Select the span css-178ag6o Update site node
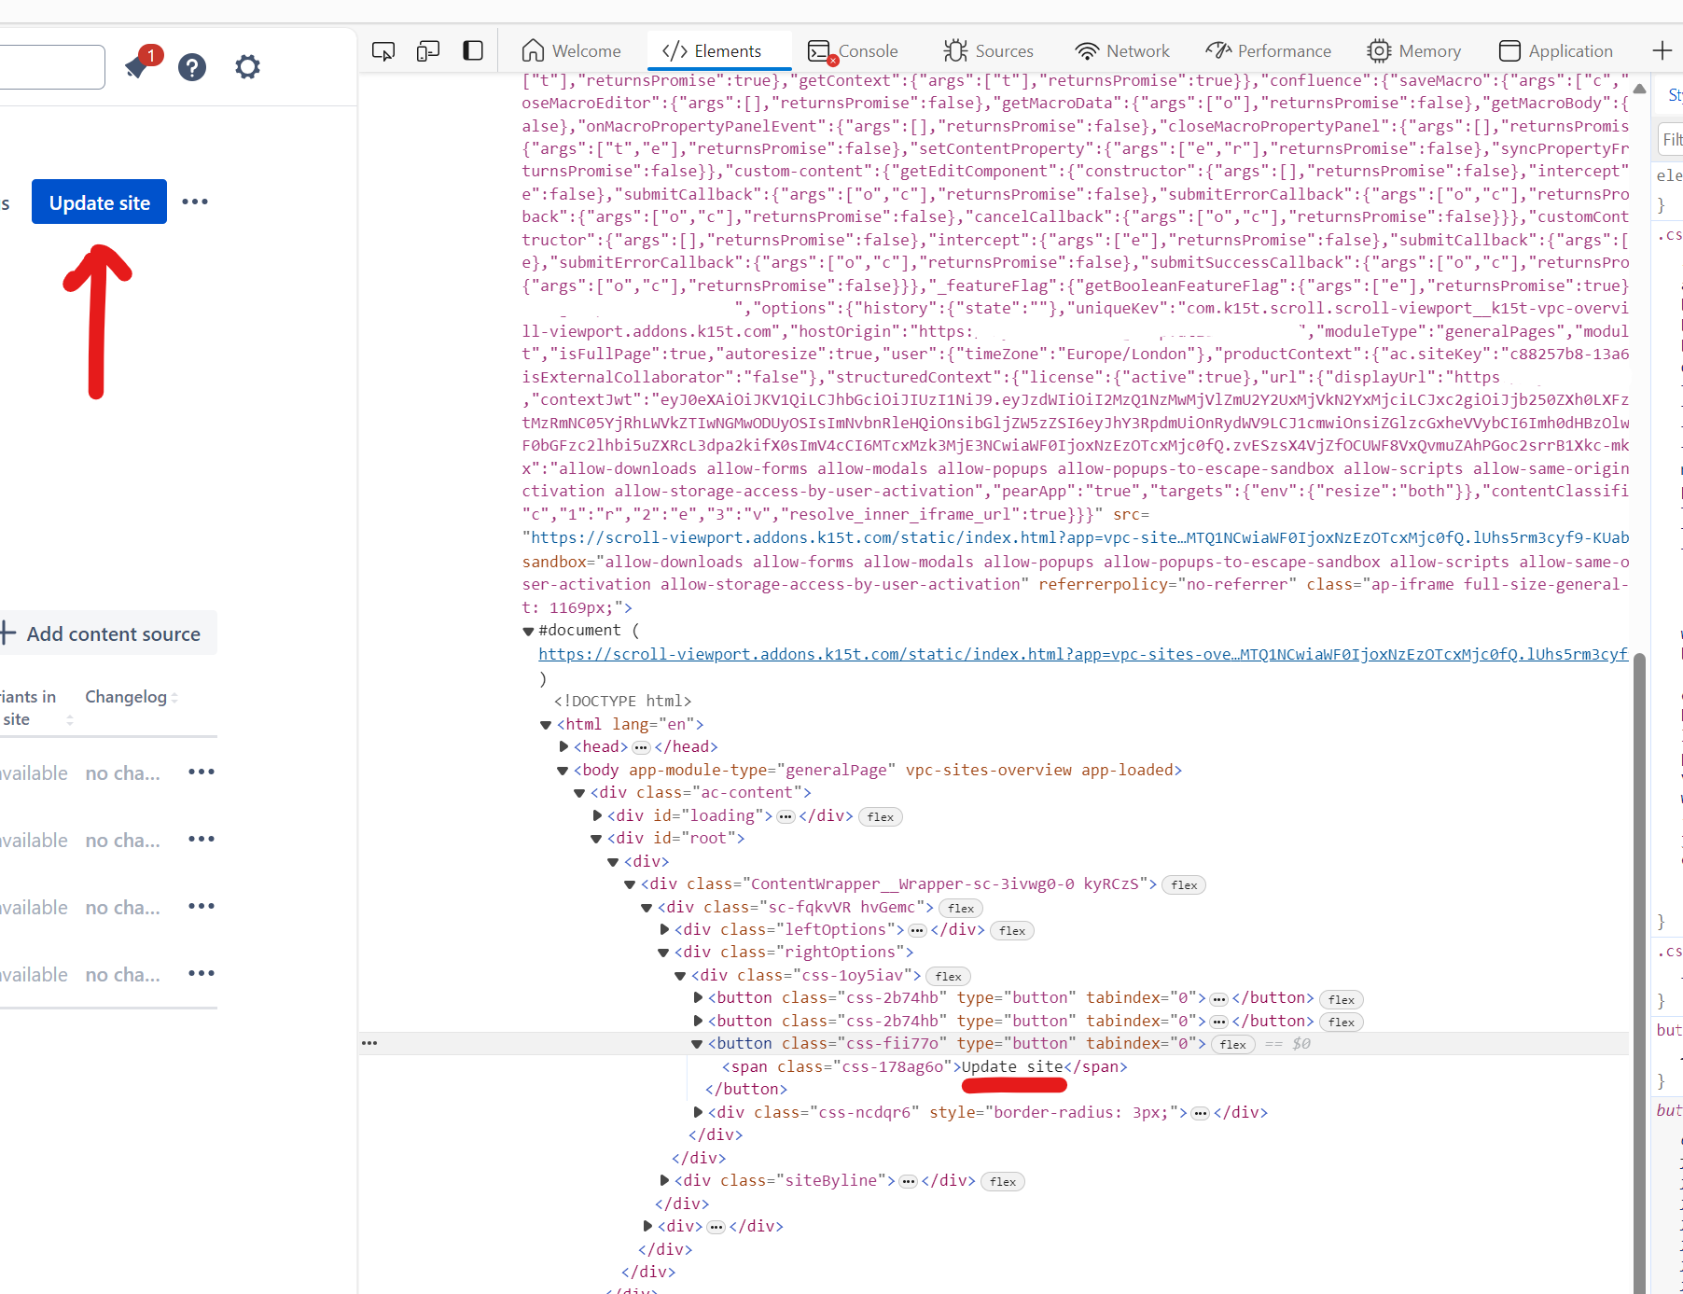1683x1294 pixels. click(x=925, y=1067)
